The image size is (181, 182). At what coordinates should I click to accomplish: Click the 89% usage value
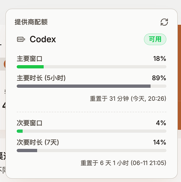point(159,78)
